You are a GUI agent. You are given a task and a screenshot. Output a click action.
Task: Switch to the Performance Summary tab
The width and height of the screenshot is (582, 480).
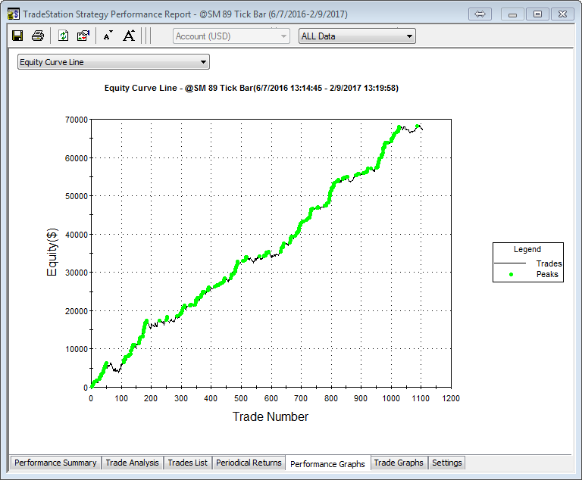click(55, 463)
